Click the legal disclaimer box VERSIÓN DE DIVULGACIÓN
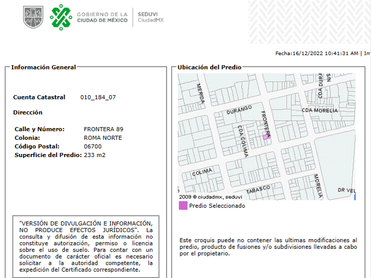 (x=86, y=246)
